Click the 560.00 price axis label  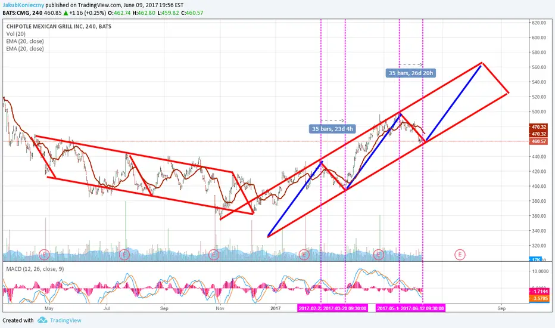pos(539,67)
